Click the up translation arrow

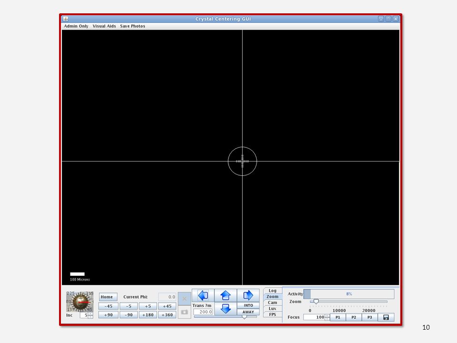click(226, 295)
